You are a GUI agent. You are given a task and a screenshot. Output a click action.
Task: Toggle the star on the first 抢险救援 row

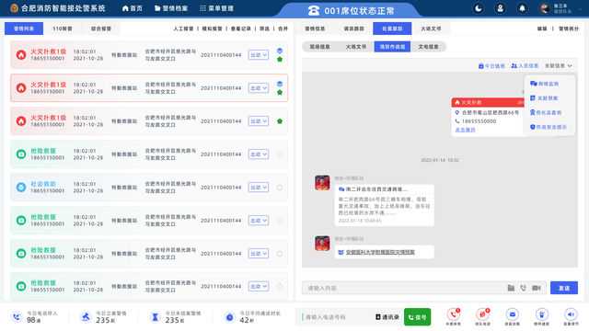[280, 154]
